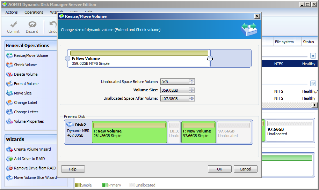
Task: Choose Delete Volume operation
Action: click(x=22, y=74)
